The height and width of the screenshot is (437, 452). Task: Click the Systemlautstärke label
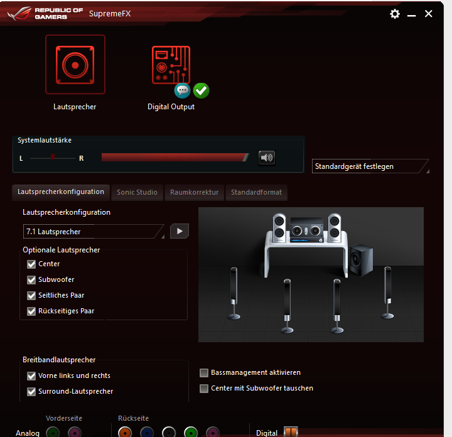pyautogui.click(x=45, y=140)
